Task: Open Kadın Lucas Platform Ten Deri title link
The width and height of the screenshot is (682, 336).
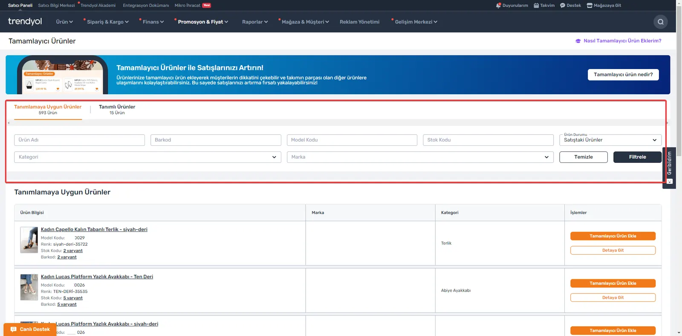Action: coord(97,277)
